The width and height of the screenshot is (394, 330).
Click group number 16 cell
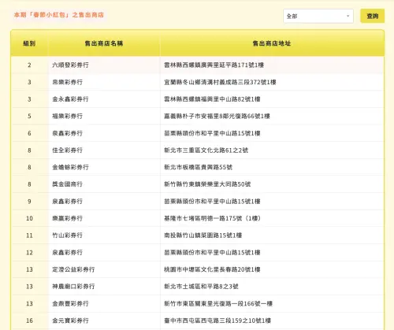[x=29, y=321]
